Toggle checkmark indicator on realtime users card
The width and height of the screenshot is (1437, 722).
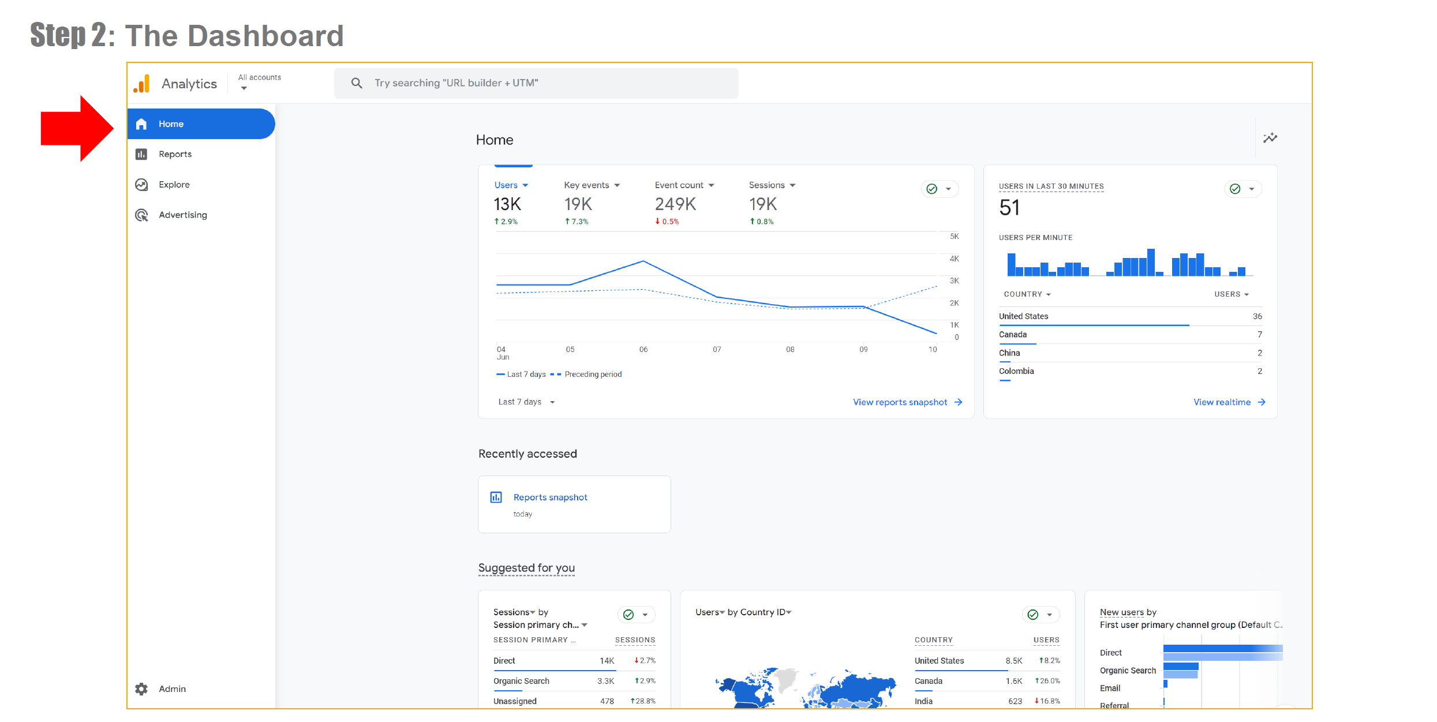(x=1234, y=189)
